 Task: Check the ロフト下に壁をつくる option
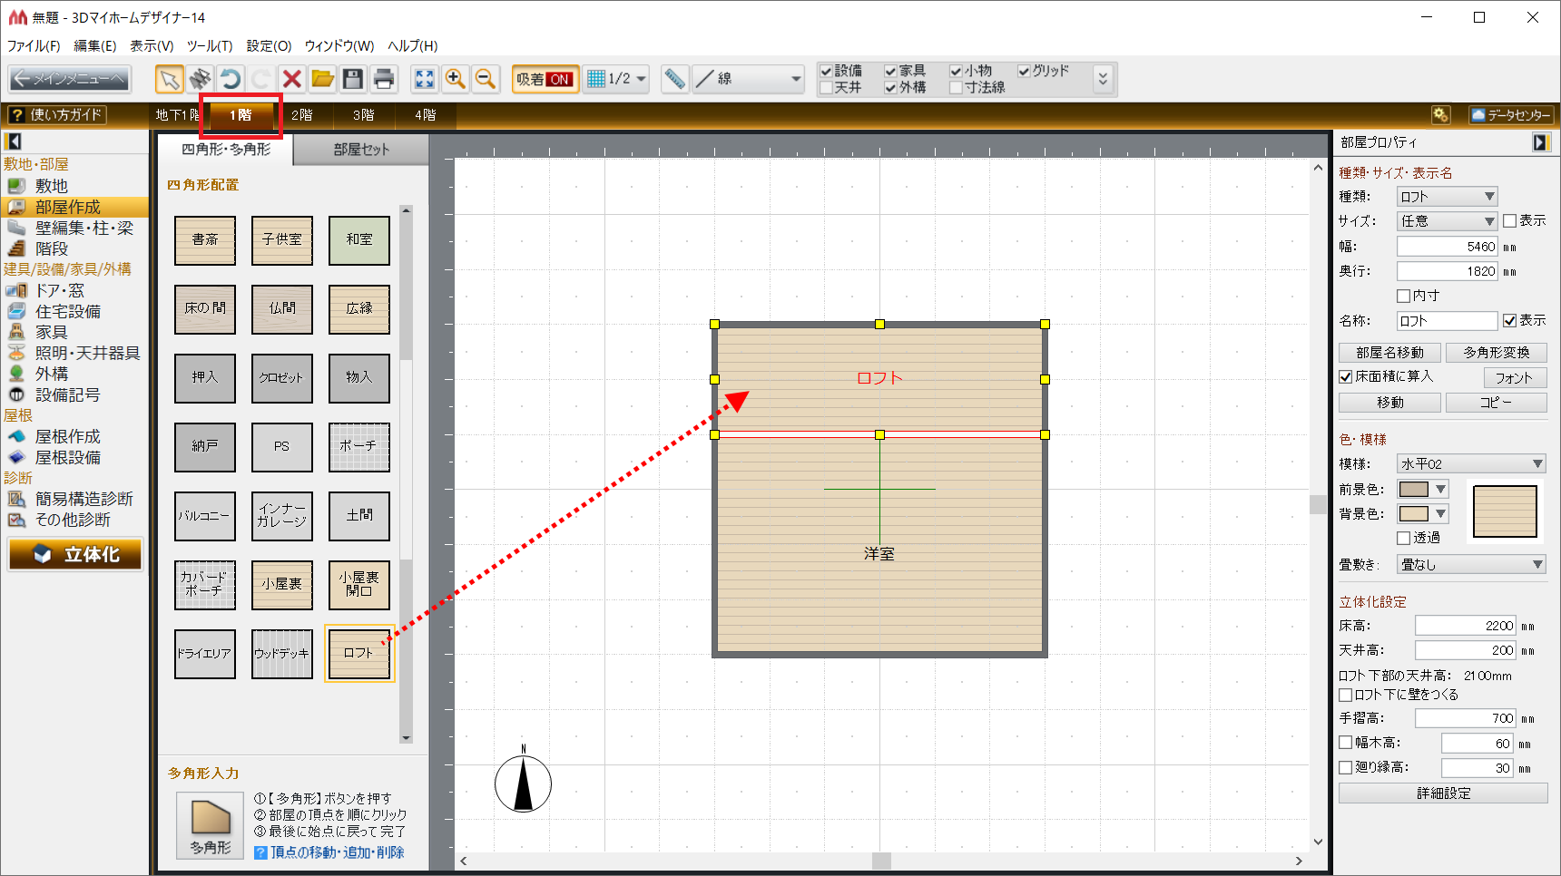click(x=1346, y=695)
